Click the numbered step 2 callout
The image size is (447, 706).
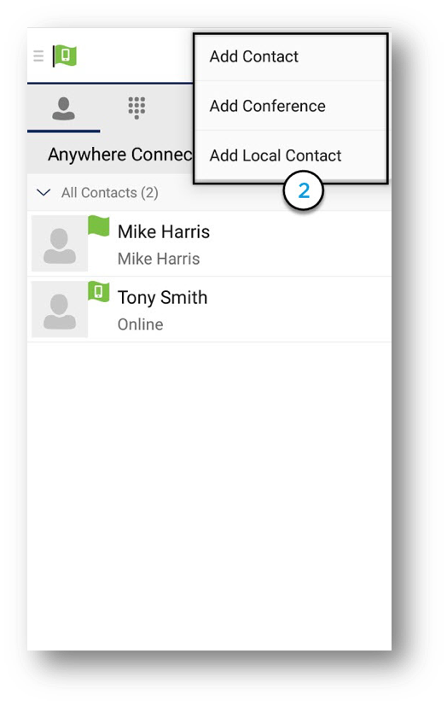(304, 191)
